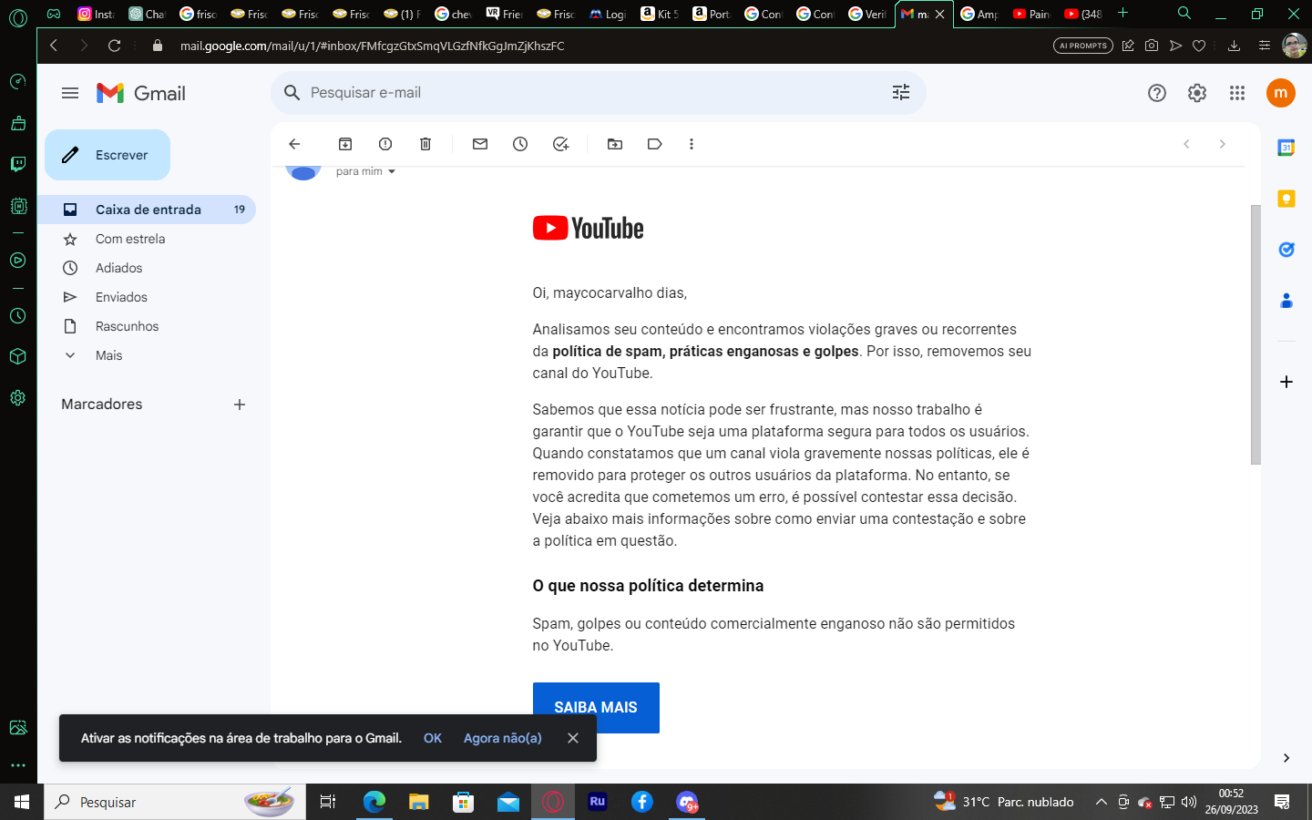Open history clock in Opera sidebar

tap(18, 316)
